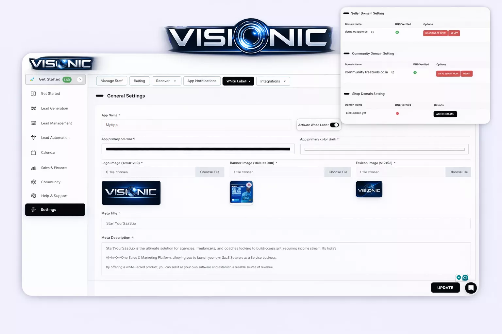Click the Lead Automation funnel icon

pyautogui.click(x=33, y=138)
